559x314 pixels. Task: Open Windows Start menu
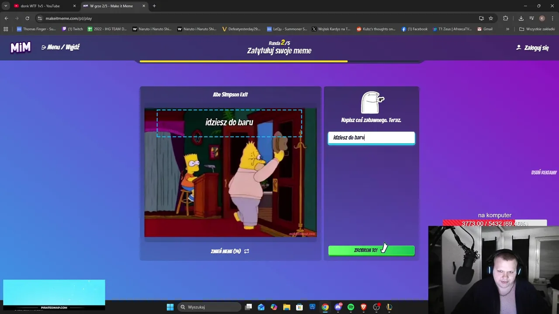(170, 307)
